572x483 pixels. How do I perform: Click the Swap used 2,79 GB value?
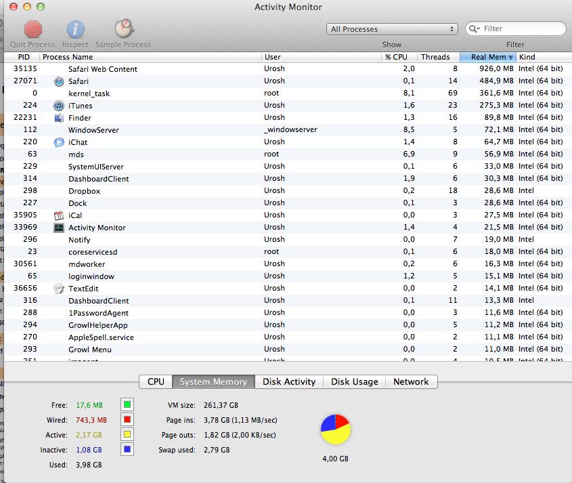click(217, 450)
